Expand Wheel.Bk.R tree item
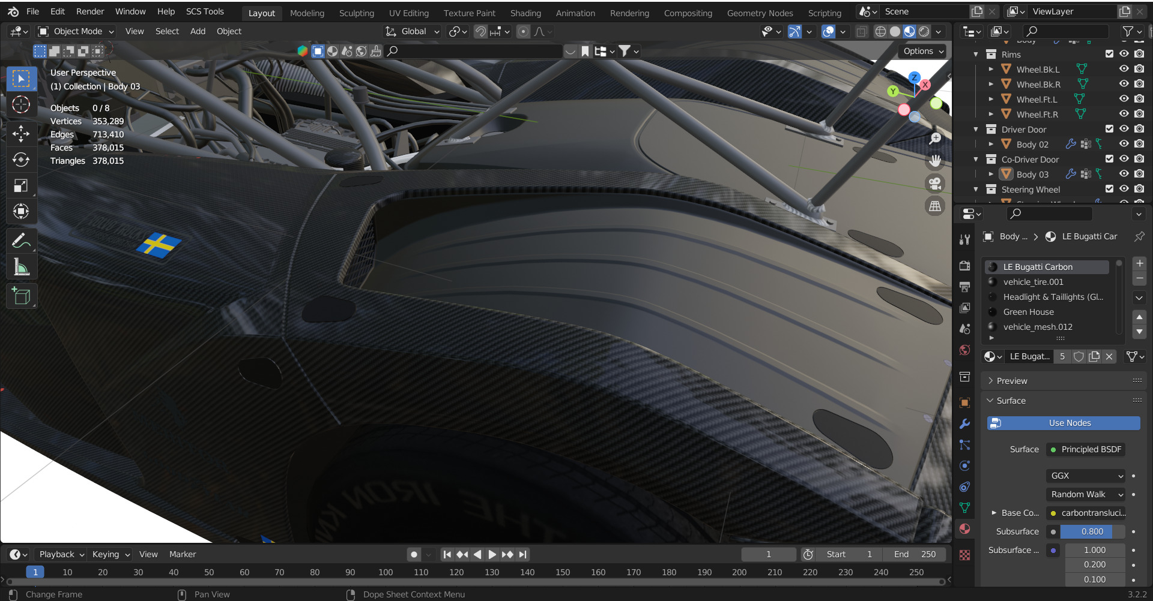 click(x=991, y=84)
